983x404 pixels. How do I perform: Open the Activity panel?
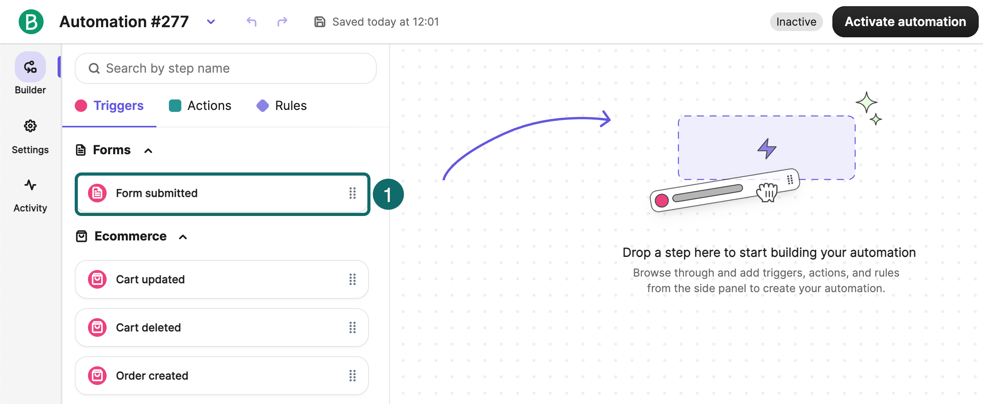click(x=30, y=196)
